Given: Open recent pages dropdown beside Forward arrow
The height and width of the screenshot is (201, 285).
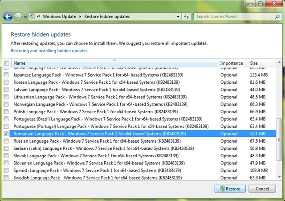Looking at the screenshot, I should 25,17.
